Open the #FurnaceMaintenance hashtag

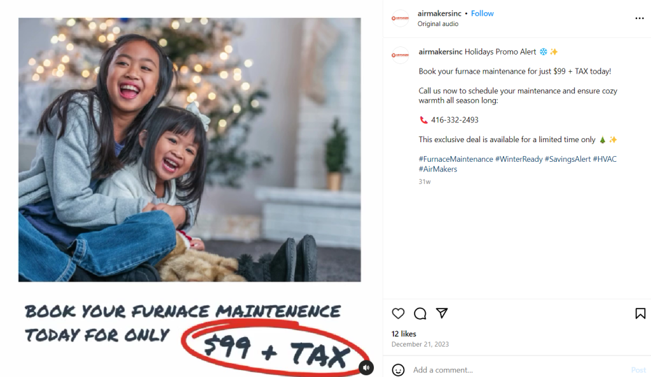click(456, 159)
